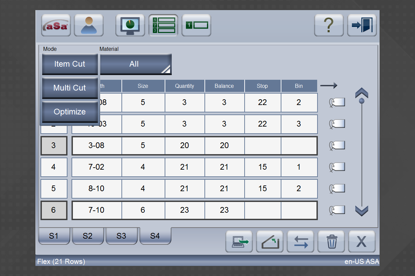Image resolution: width=415 pixels, height=276 pixels.
Task: Open the user profile icon
Action: point(89,25)
